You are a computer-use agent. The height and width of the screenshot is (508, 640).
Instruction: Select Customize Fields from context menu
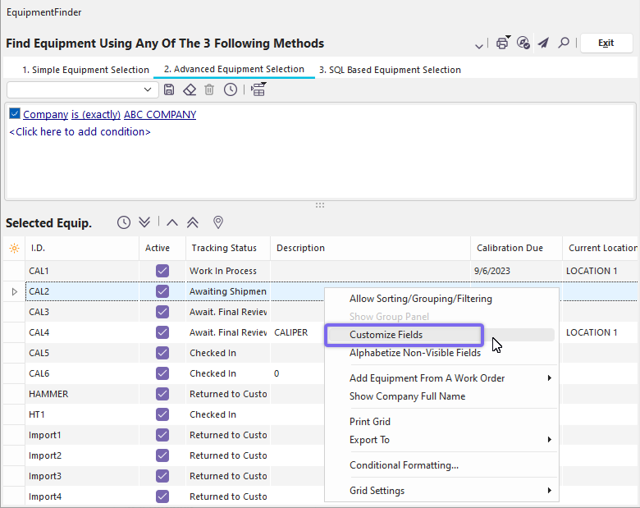coord(386,335)
